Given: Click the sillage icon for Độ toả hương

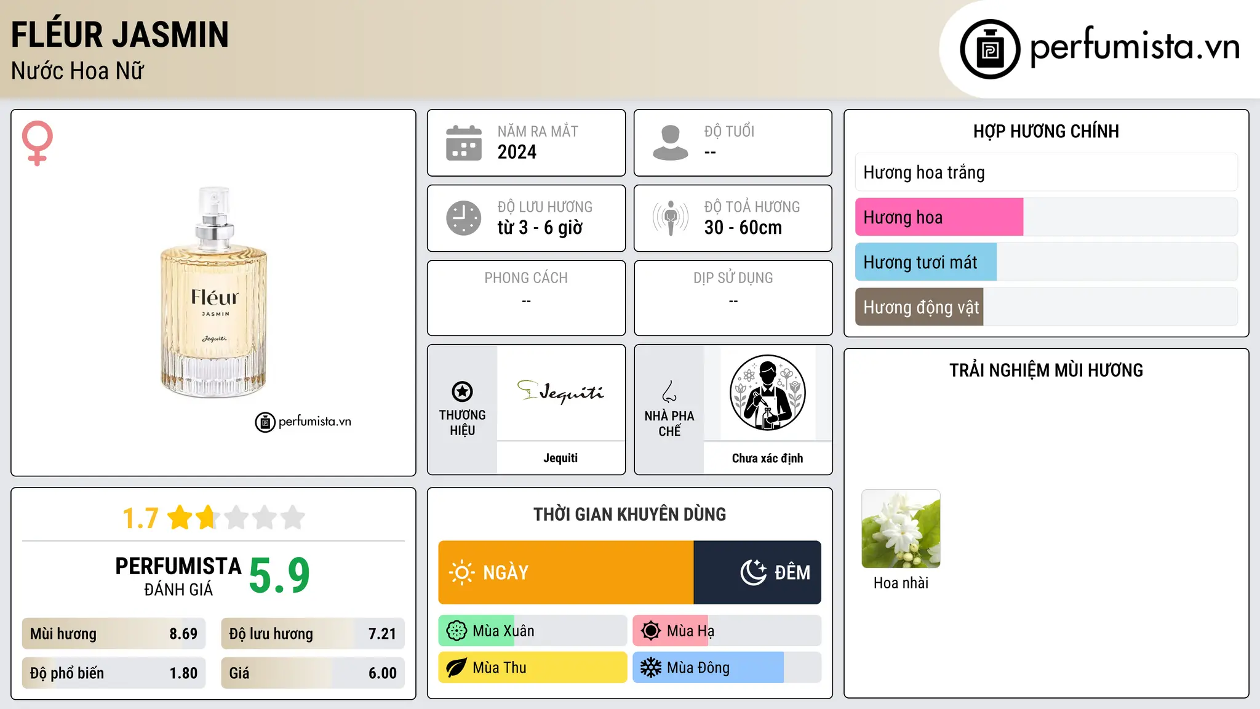Looking at the screenshot, I should [x=670, y=218].
